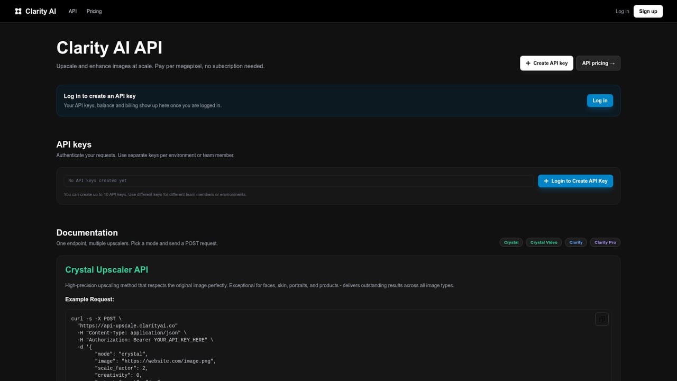Click the '"mode": "crystal",' code line

point(122,354)
